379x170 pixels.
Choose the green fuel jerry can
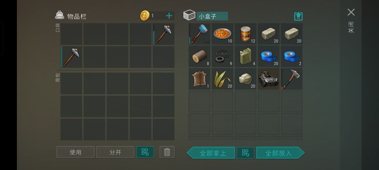tap(246, 57)
